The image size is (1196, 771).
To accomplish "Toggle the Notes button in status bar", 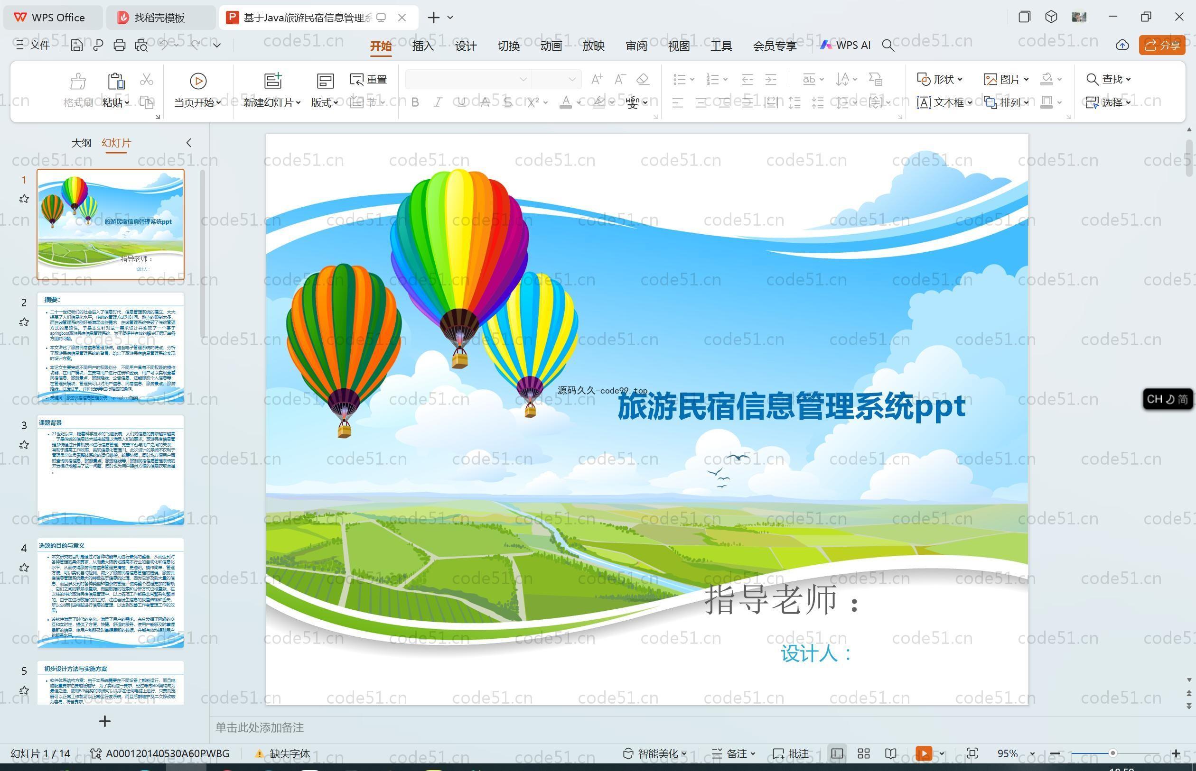I will click(733, 753).
